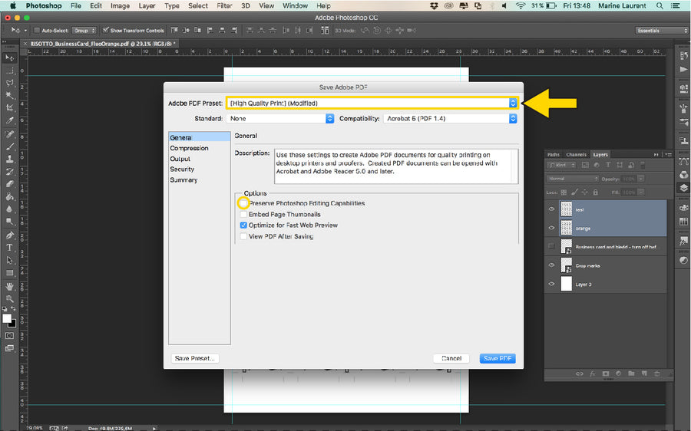Viewport: 691px width, 431px height.
Task: Open the Compatibility dropdown
Action: tap(450, 118)
